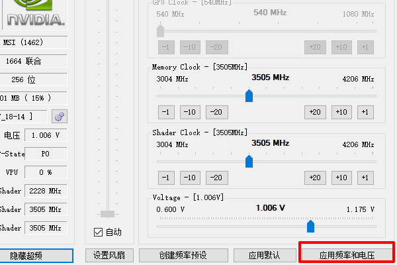This screenshot has width=397, height=265.
Task: Click the Memory Clock slider handle
Action: pyautogui.click(x=249, y=96)
